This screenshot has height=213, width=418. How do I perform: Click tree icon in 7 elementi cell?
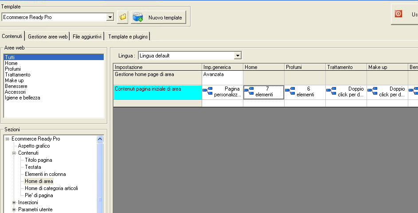(249, 91)
